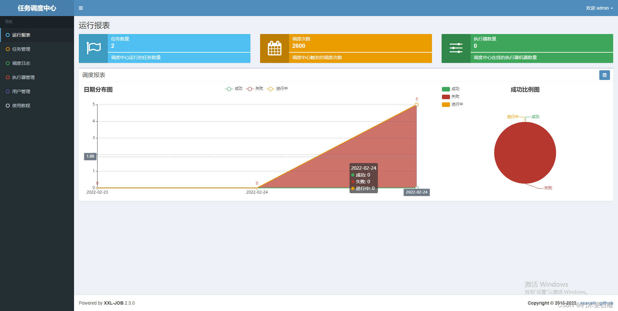
Task: Click the 任务调度中心 logo title
Action: [x=37, y=8]
